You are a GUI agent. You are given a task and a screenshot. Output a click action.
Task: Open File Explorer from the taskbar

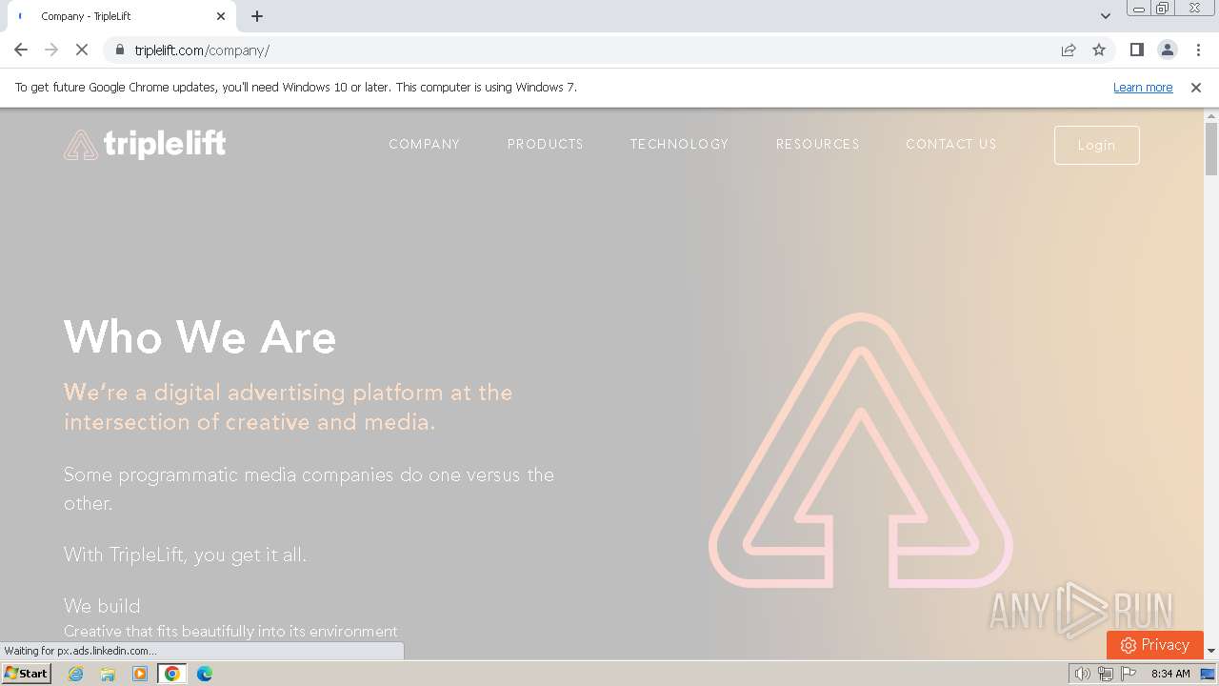(x=108, y=674)
